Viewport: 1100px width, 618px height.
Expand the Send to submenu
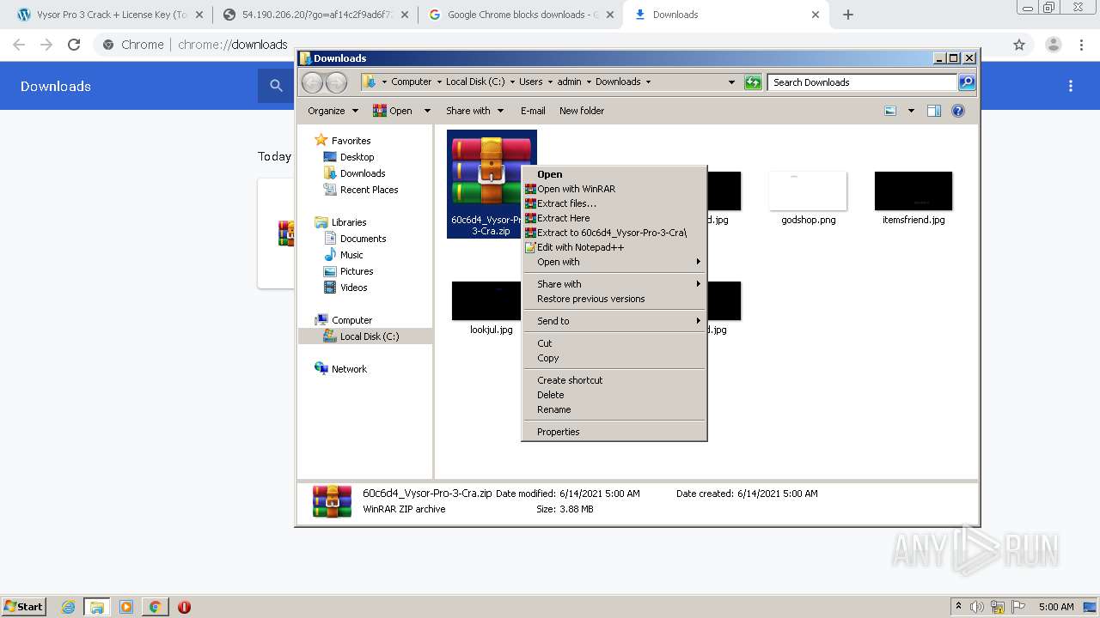pyautogui.click(x=614, y=321)
